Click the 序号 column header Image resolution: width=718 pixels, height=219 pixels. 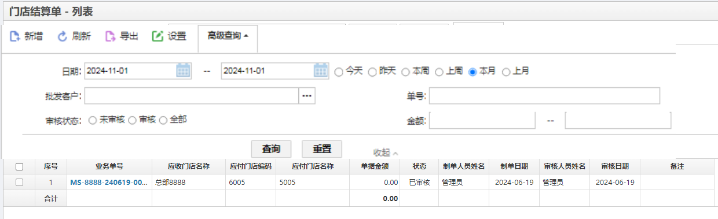point(51,166)
